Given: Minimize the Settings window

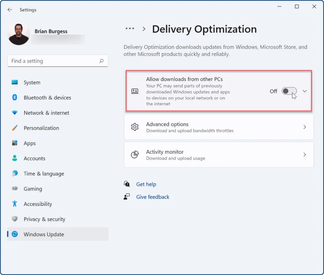Looking at the screenshot, I should pos(279,6).
